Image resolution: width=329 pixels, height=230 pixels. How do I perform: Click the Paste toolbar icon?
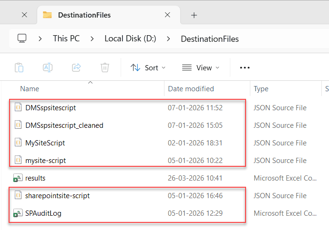point(19,67)
